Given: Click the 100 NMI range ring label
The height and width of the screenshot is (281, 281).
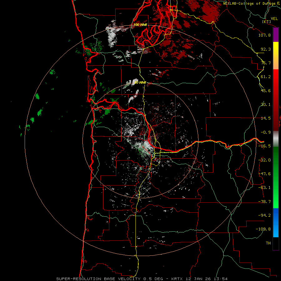Looking at the screenshot, I should pyautogui.click(x=140, y=25).
